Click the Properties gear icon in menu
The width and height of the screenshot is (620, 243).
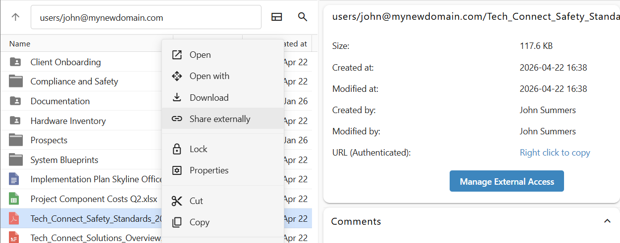pos(177,170)
